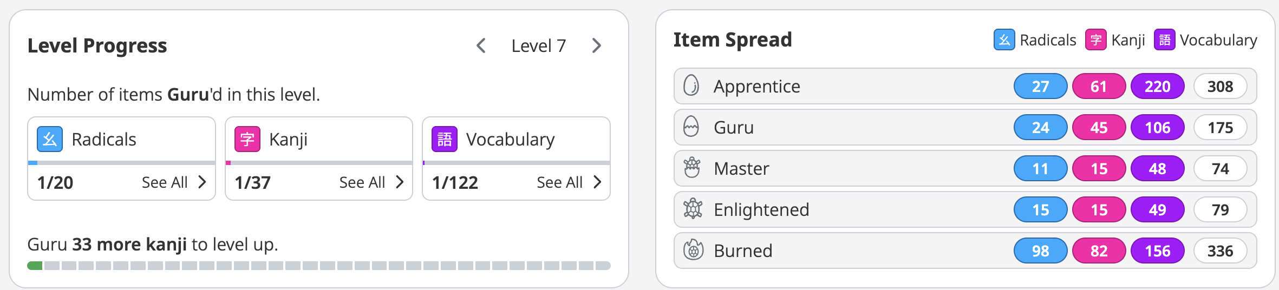This screenshot has height=290, width=1279.
Task: Click the Master hatching turtle icon
Action: [692, 168]
